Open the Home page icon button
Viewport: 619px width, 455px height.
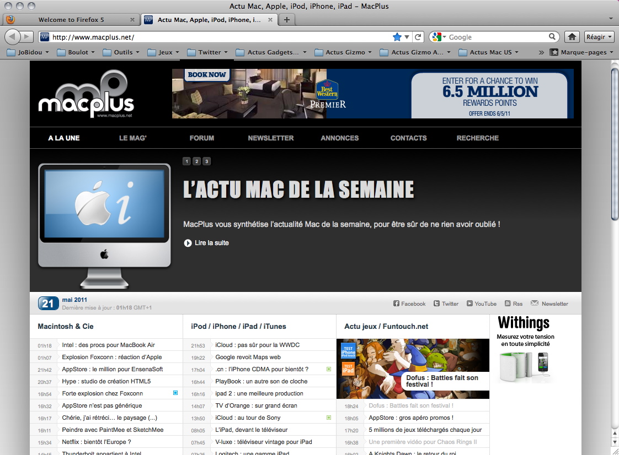tap(572, 37)
